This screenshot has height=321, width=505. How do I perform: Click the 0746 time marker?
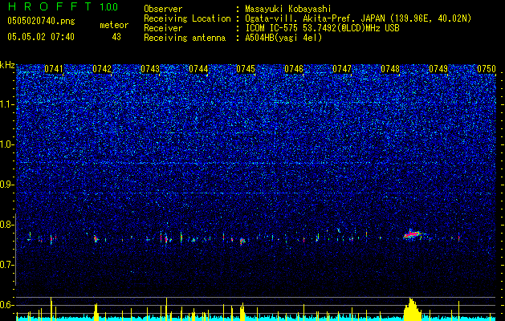294,69
